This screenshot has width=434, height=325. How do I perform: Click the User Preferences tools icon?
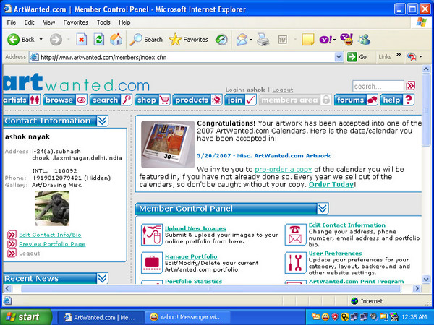(295, 263)
